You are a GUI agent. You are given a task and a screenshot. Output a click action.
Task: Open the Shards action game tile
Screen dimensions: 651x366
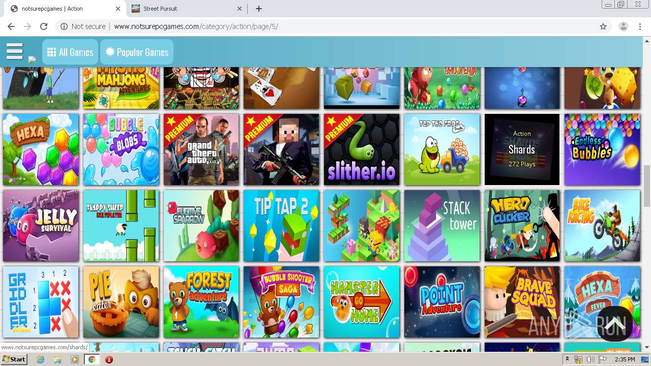(522, 149)
